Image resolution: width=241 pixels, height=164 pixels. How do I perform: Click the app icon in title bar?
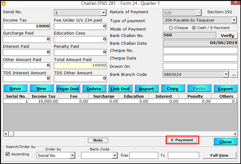coord(4,3)
